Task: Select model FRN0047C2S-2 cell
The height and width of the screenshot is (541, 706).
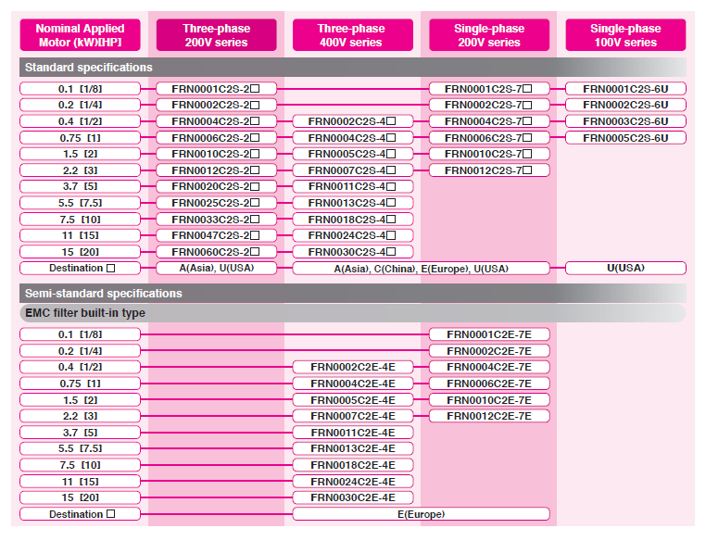Action: click(217, 235)
